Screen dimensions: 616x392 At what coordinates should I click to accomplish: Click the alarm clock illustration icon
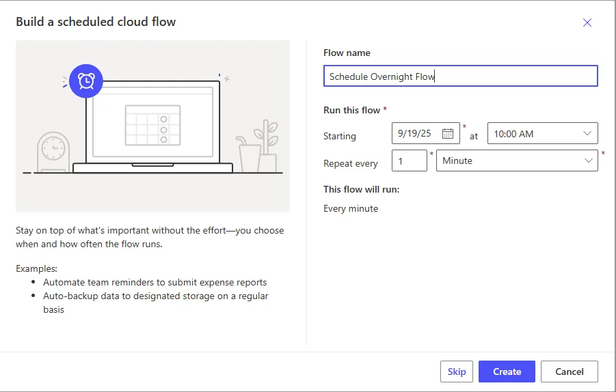pyautogui.click(x=86, y=81)
